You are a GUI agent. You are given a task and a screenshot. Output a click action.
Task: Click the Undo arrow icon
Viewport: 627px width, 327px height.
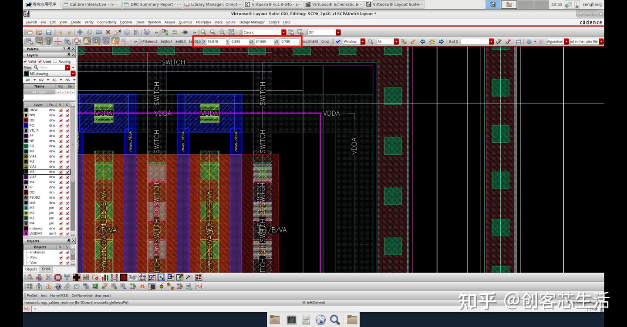tap(60, 32)
